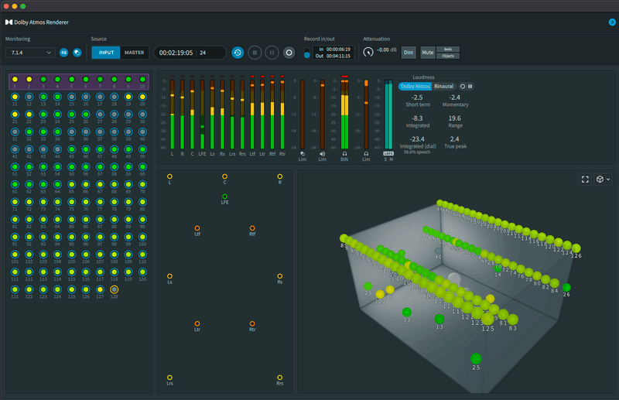Click the -2.5 Short term value
This screenshot has height=400, width=619.
pyautogui.click(x=417, y=97)
